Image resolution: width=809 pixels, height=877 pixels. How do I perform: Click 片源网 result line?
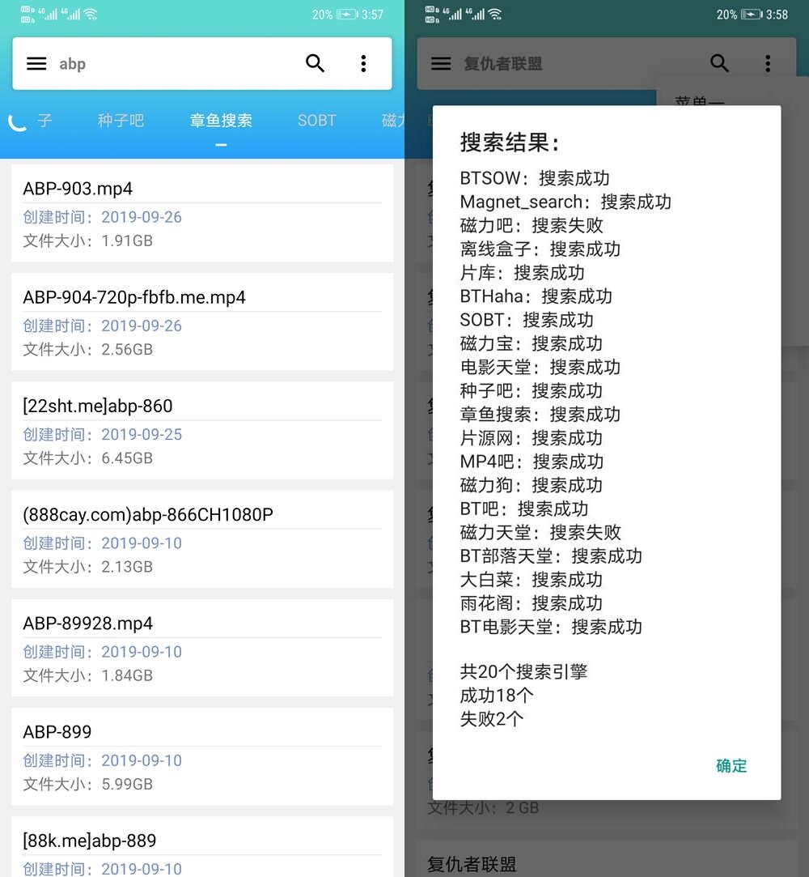coord(532,438)
